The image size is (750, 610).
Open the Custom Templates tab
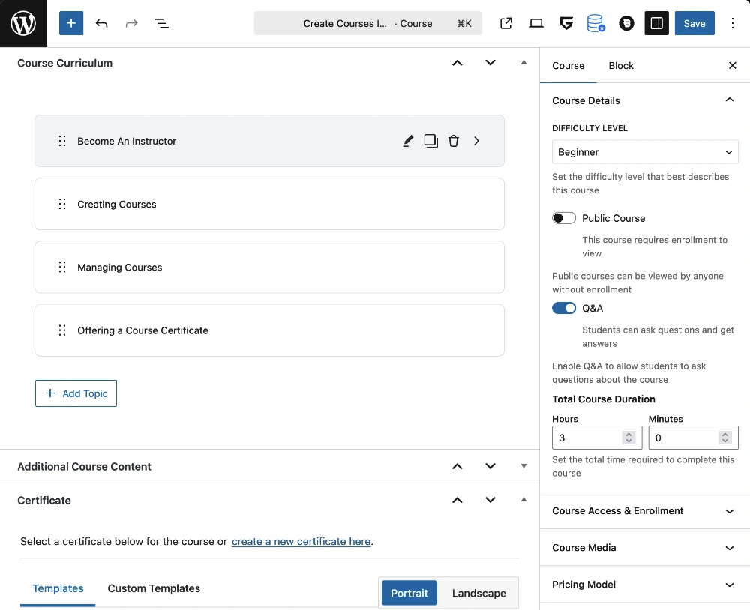click(x=154, y=588)
